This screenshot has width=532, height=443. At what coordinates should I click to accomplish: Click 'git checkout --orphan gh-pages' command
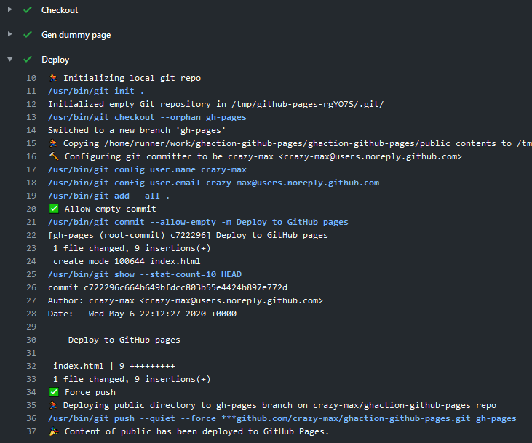pyautogui.click(x=147, y=117)
